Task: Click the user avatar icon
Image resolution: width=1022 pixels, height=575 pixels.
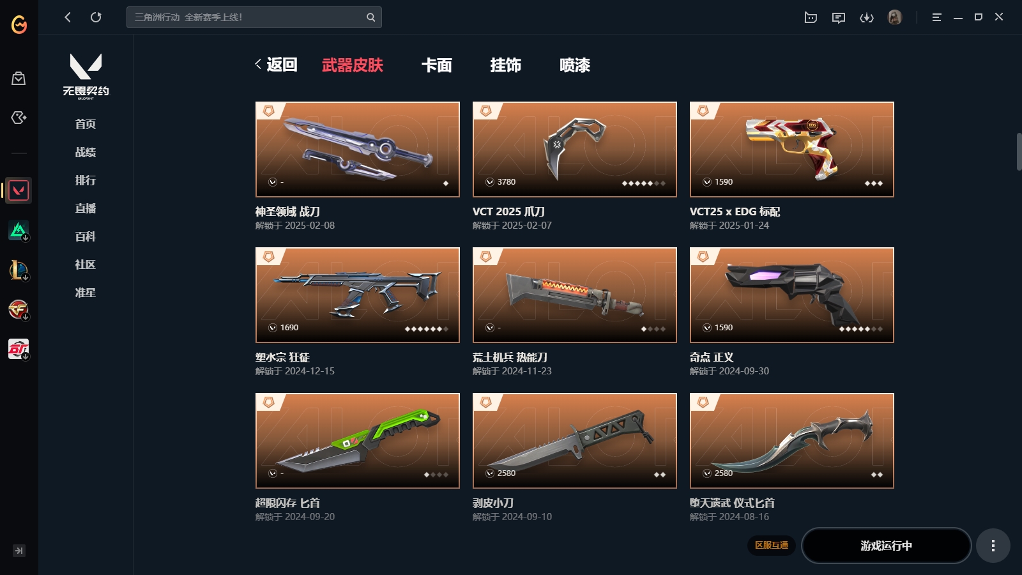Action: [895, 17]
